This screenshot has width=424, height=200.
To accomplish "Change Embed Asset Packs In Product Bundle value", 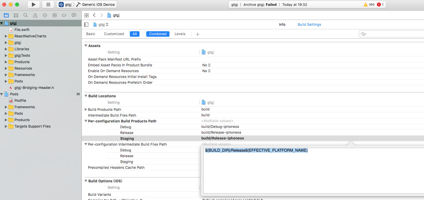I will tap(206, 65).
